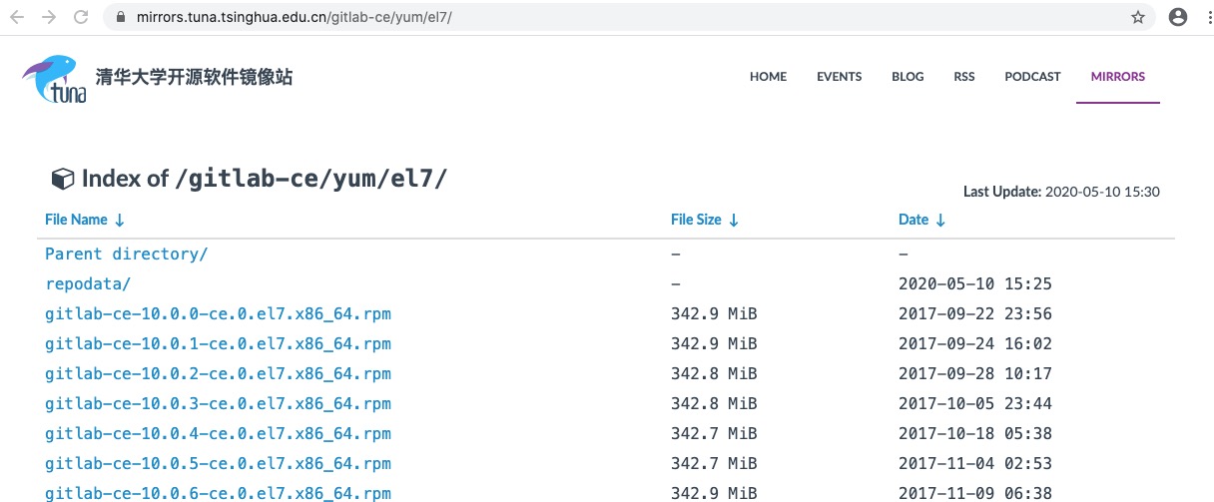Click date 2017-09-24 16:02
This screenshot has height=502, width=1214.
coord(975,344)
